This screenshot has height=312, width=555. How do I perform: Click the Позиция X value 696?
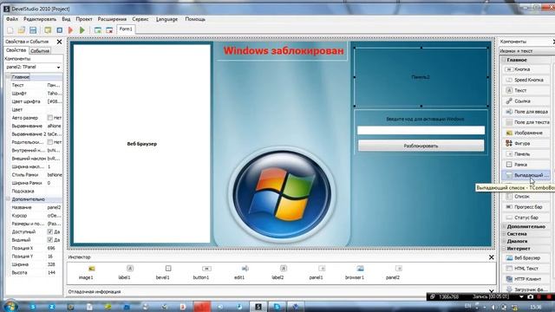(51, 249)
